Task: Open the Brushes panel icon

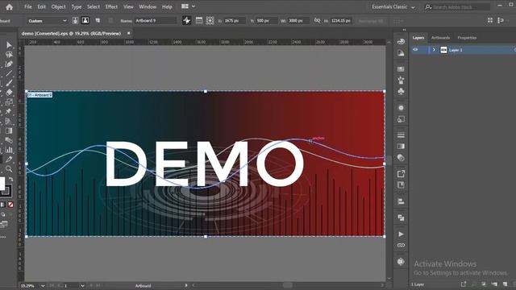Action: point(401,80)
